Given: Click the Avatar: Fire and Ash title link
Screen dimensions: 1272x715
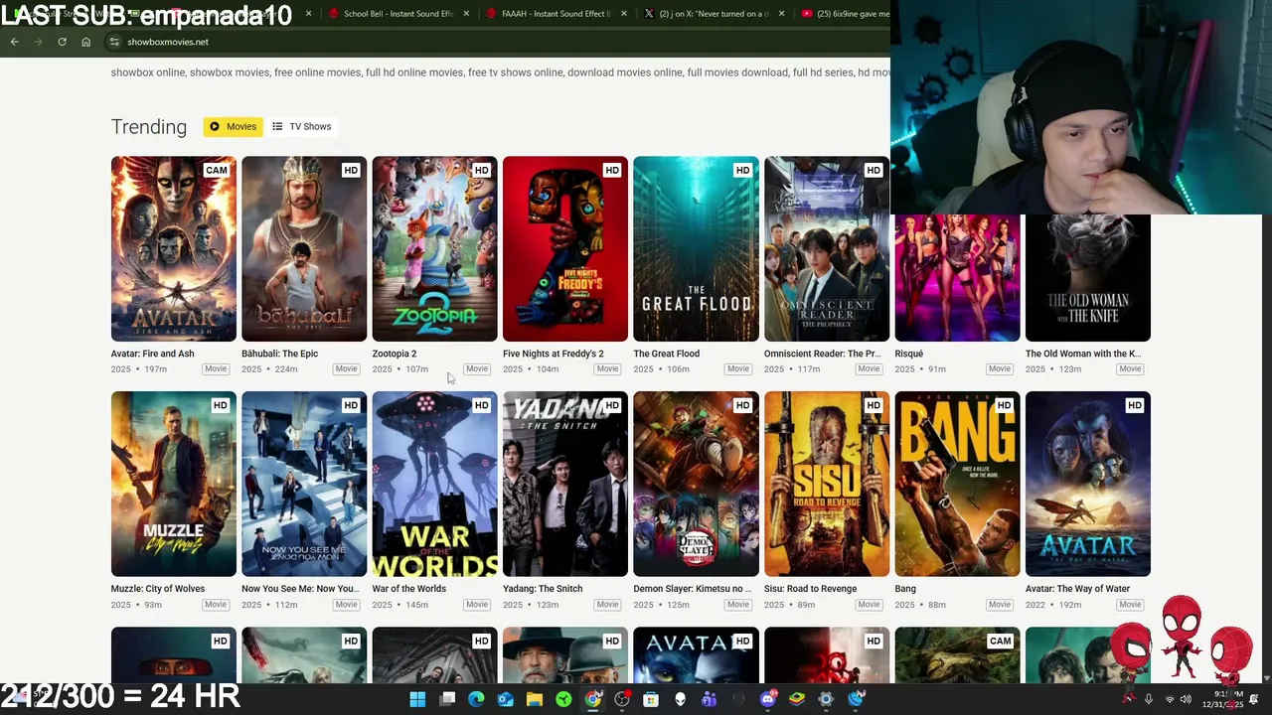Looking at the screenshot, I should point(152,354).
